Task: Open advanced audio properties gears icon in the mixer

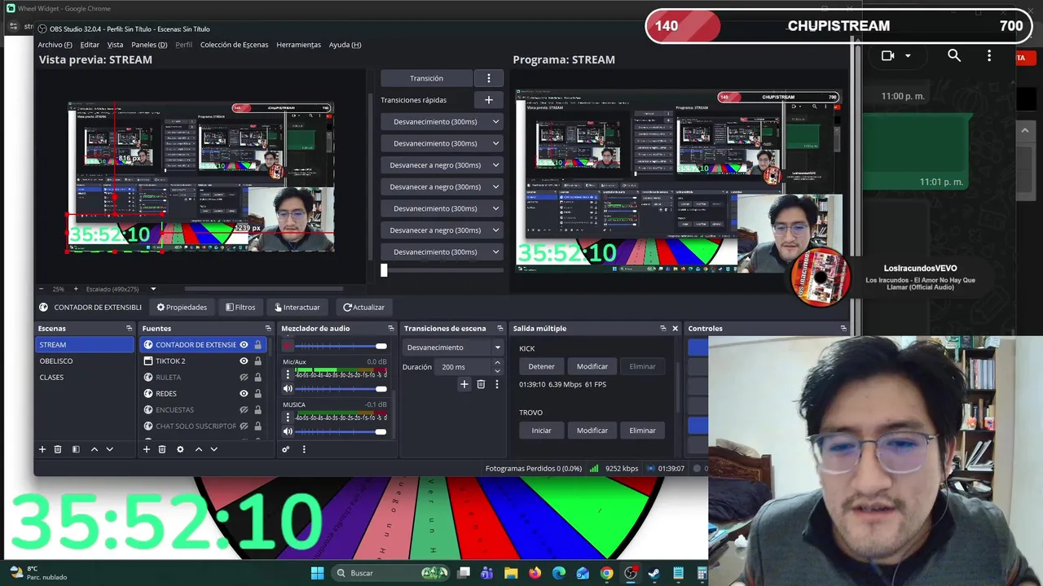Action: point(286,449)
